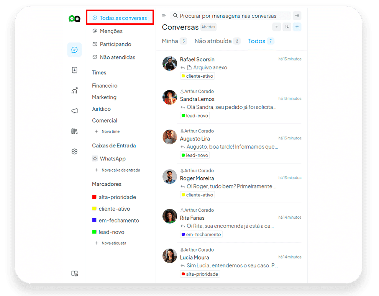This screenshot has height=296, width=379.
Task: Click the yellow cliente-ativo marker swatch
Action: click(94, 208)
